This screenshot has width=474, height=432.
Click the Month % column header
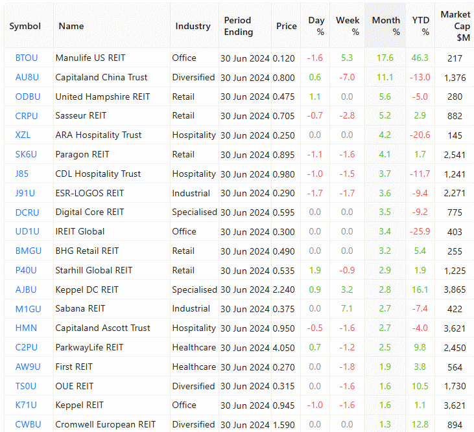pyautogui.click(x=386, y=26)
